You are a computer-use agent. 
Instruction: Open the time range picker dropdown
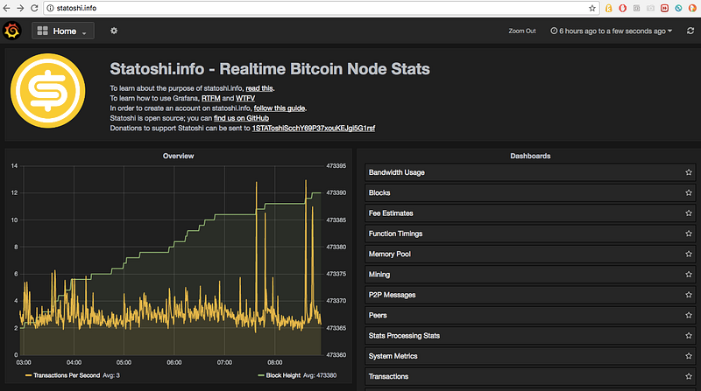(x=611, y=31)
